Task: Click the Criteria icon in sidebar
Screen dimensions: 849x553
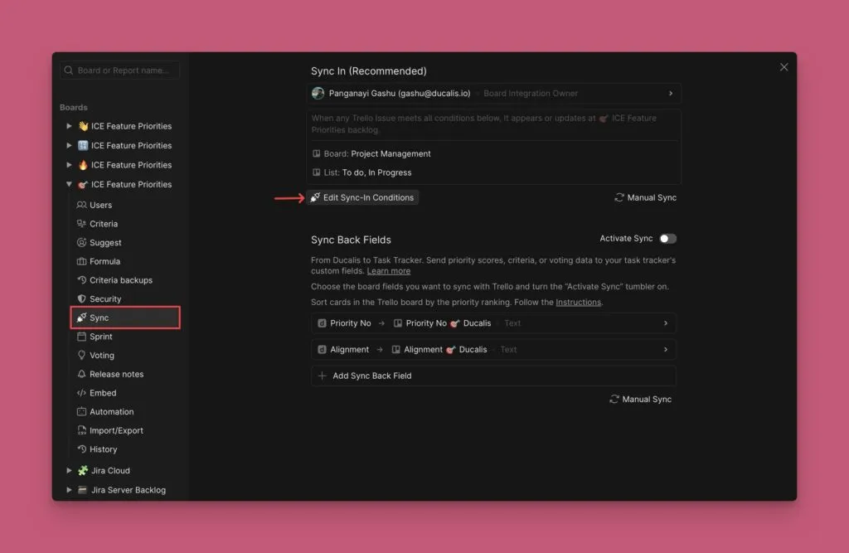Action: click(x=81, y=224)
